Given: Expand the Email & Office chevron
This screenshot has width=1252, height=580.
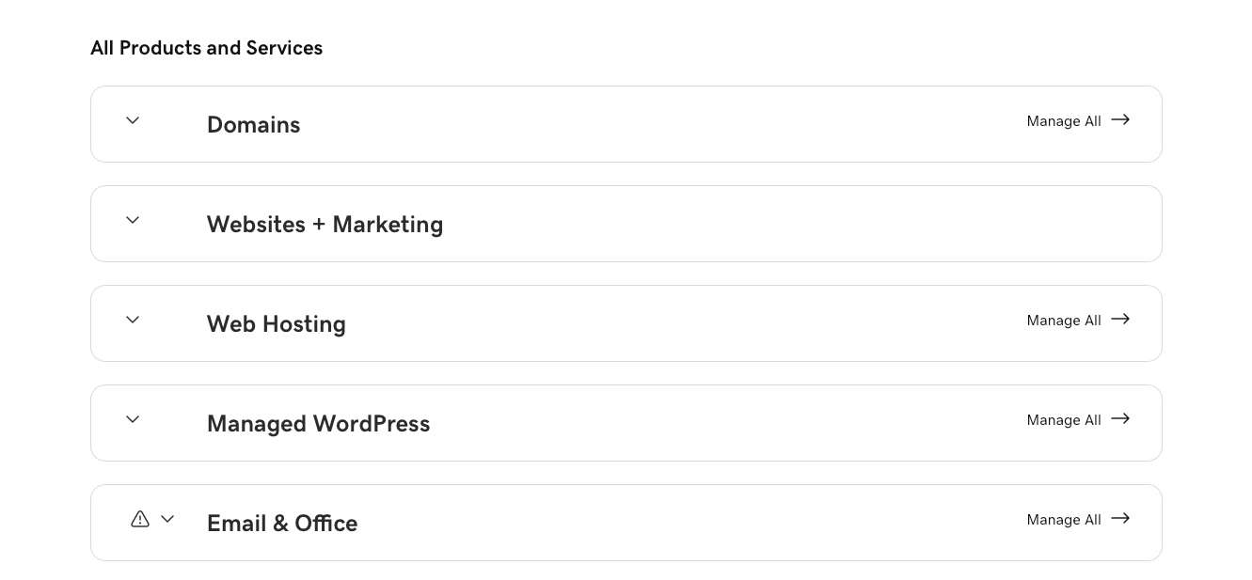Looking at the screenshot, I should (167, 519).
